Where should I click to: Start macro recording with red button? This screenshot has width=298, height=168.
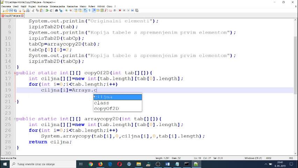120,10
